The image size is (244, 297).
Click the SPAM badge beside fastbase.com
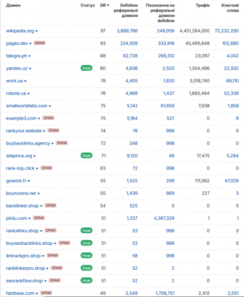coord(46,293)
